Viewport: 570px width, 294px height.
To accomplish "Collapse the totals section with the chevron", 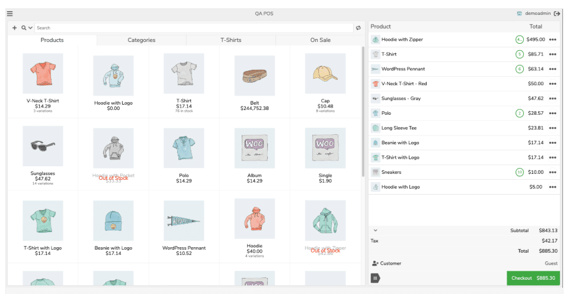I will point(375,230).
